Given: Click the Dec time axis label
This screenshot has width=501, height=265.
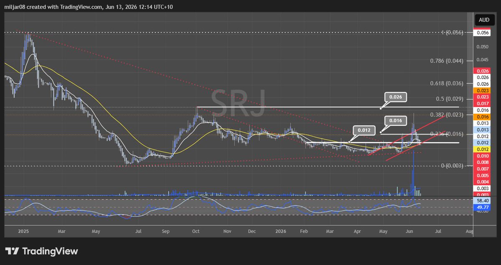Looking at the screenshot, I should [x=253, y=231].
